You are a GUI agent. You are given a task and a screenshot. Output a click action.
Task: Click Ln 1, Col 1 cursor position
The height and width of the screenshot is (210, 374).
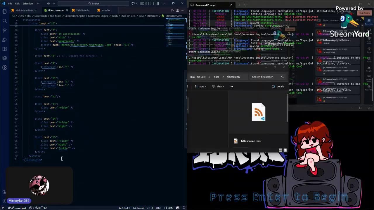coord(124,208)
